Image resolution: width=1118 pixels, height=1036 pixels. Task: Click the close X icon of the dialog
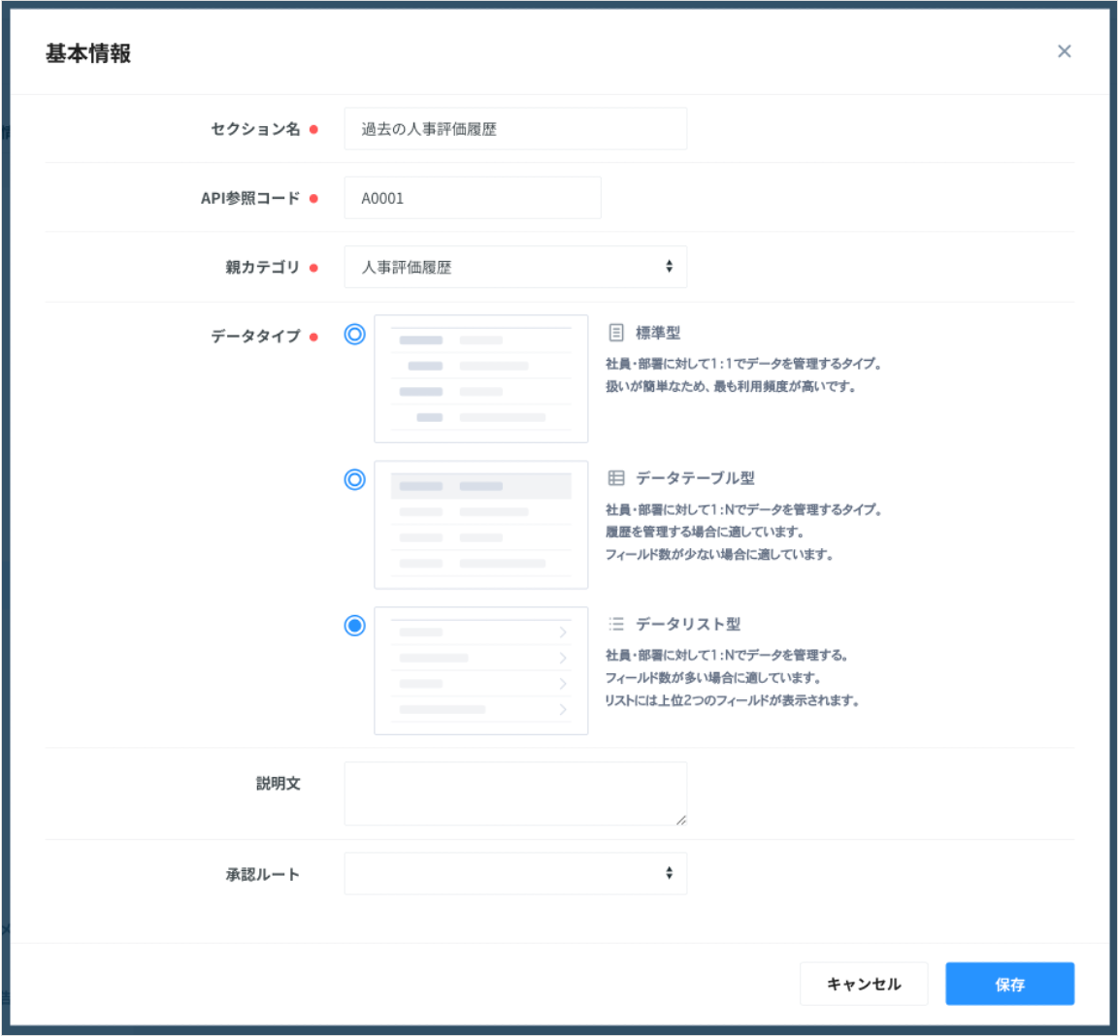1065,51
